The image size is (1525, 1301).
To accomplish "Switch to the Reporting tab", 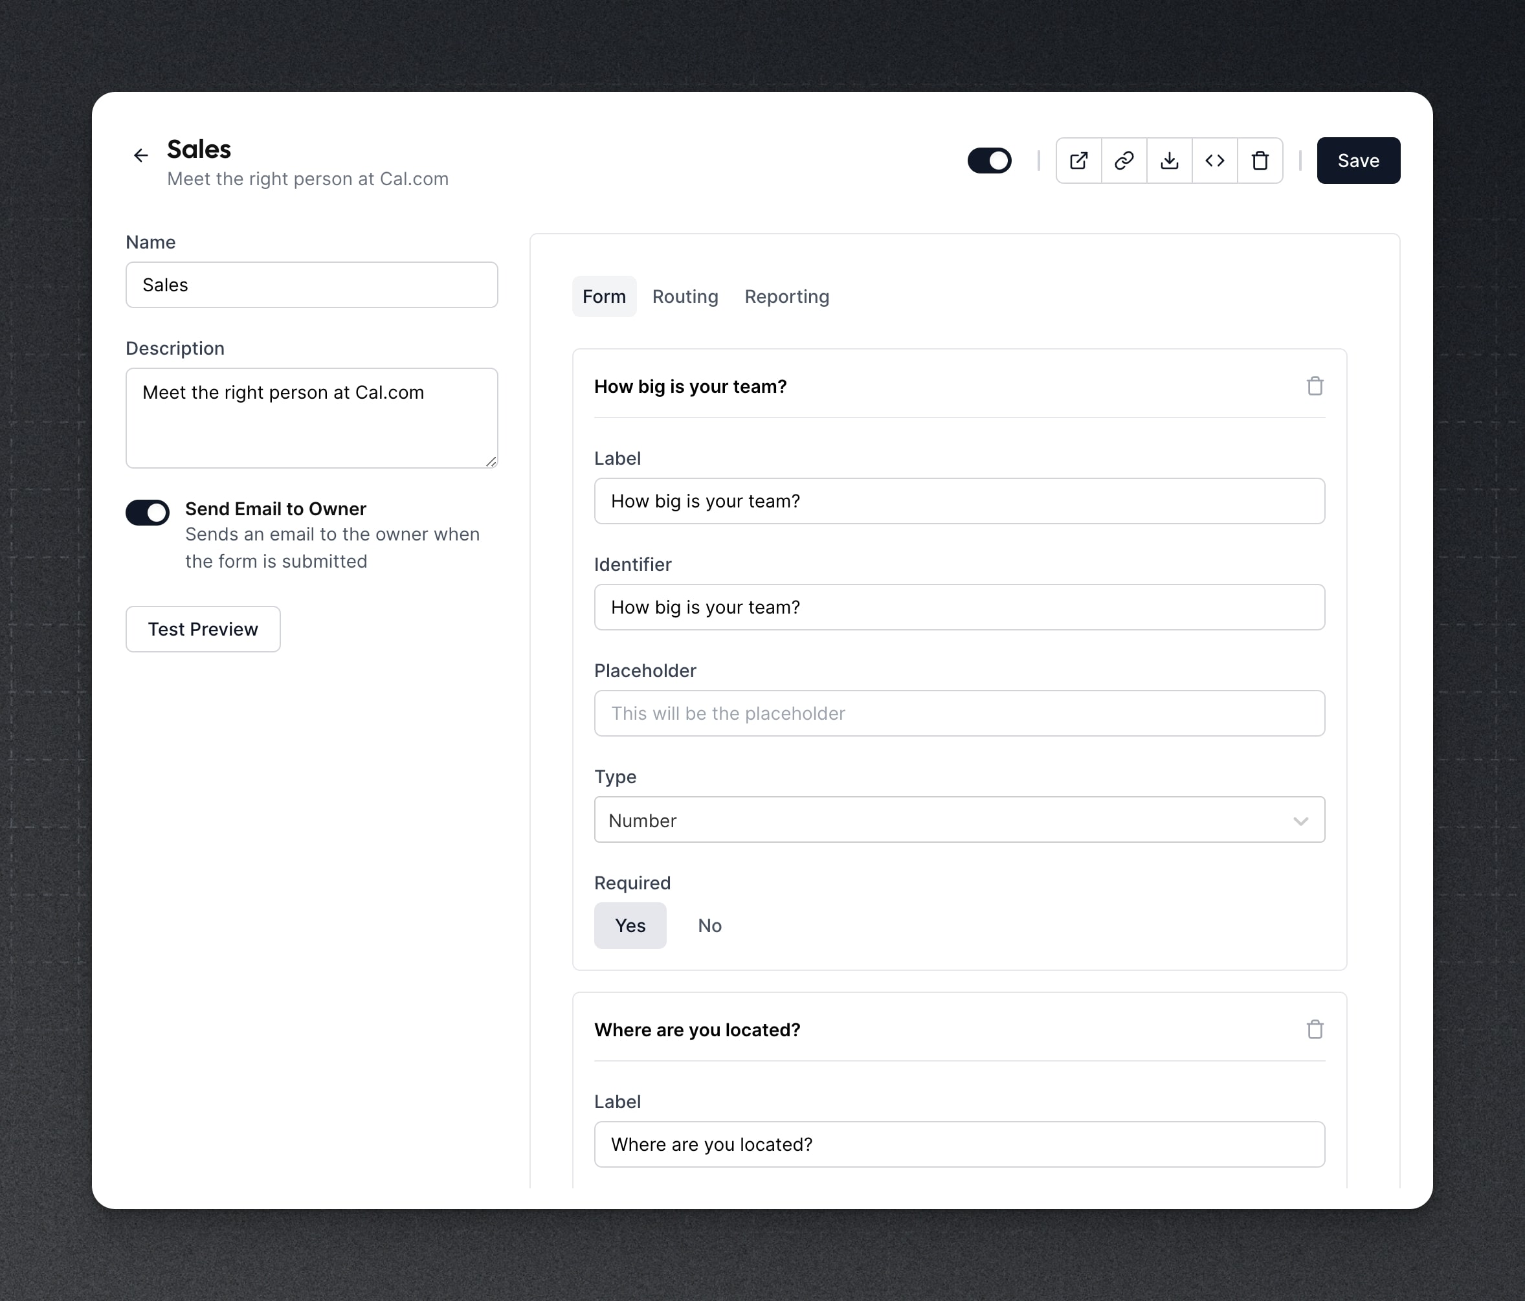I will pos(786,296).
